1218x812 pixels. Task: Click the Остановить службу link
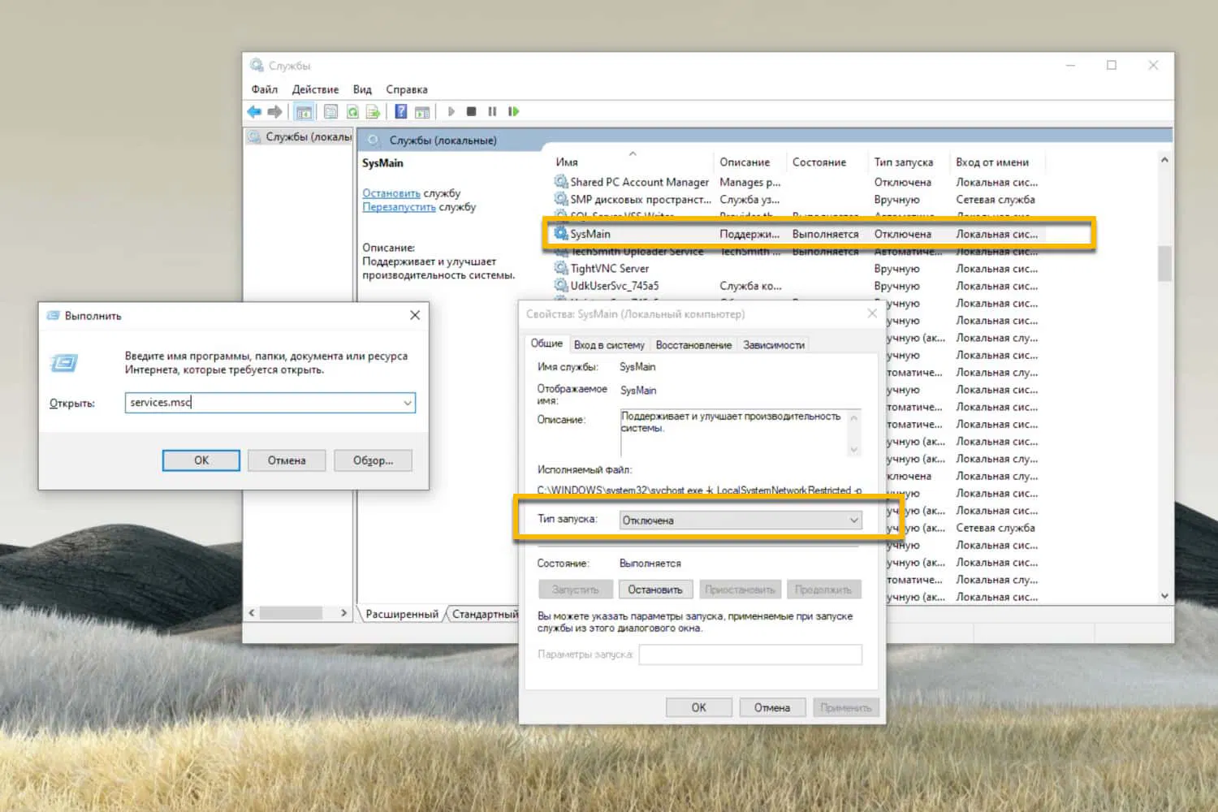click(x=391, y=192)
